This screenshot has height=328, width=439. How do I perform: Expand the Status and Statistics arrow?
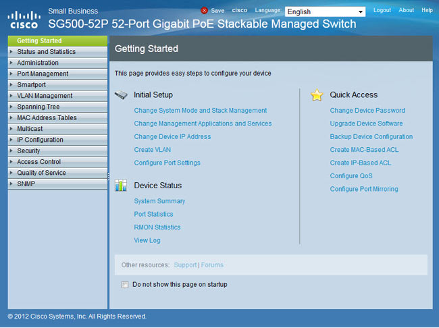(x=11, y=52)
